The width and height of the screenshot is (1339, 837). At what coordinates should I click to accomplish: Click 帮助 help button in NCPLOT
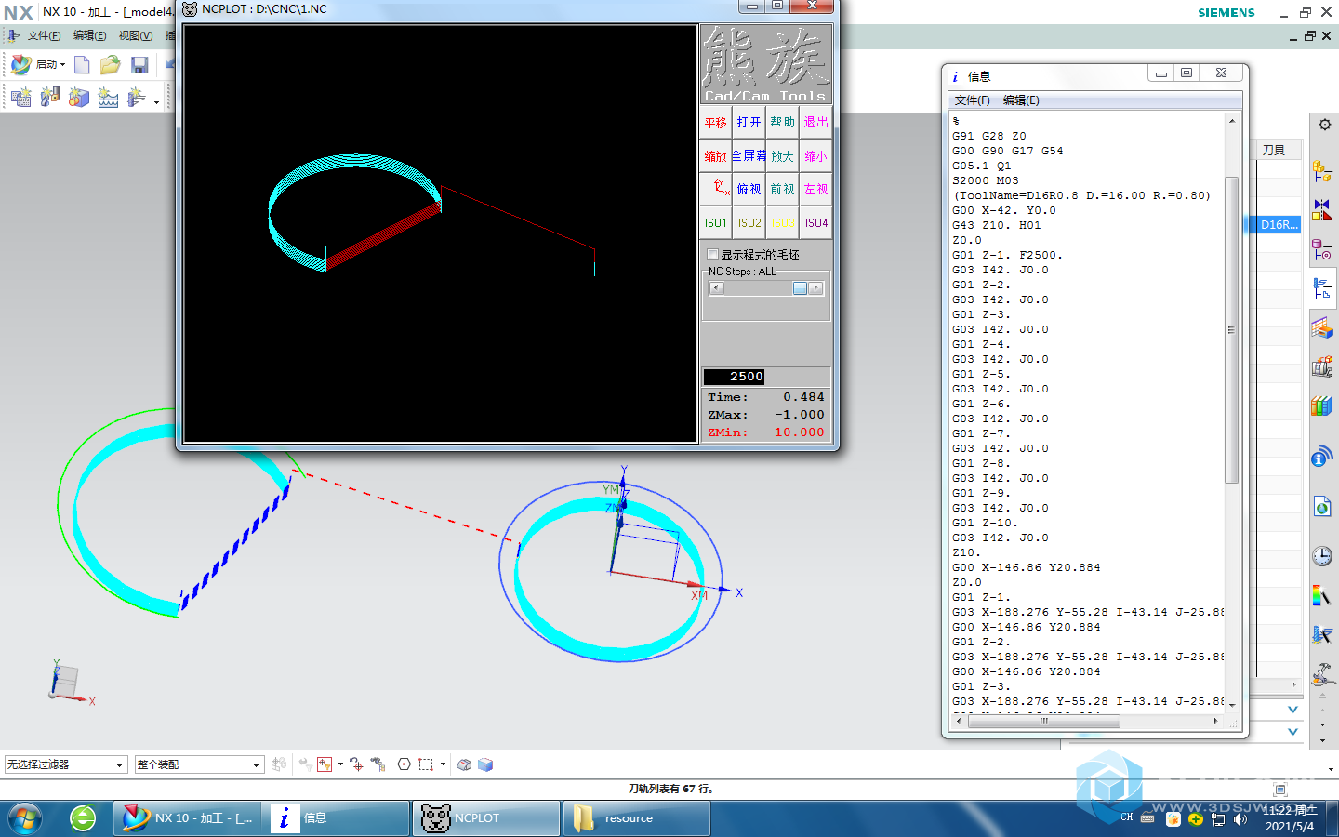[782, 122]
